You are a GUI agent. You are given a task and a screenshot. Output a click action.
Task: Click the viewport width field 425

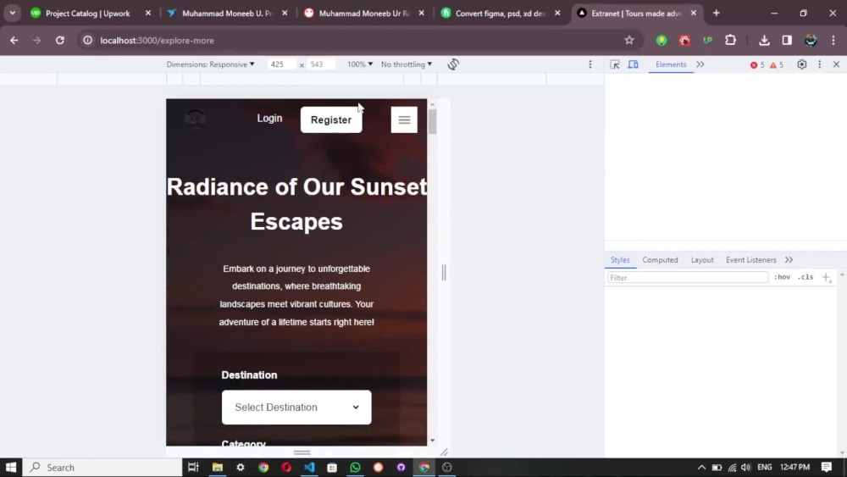click(281, 64)
